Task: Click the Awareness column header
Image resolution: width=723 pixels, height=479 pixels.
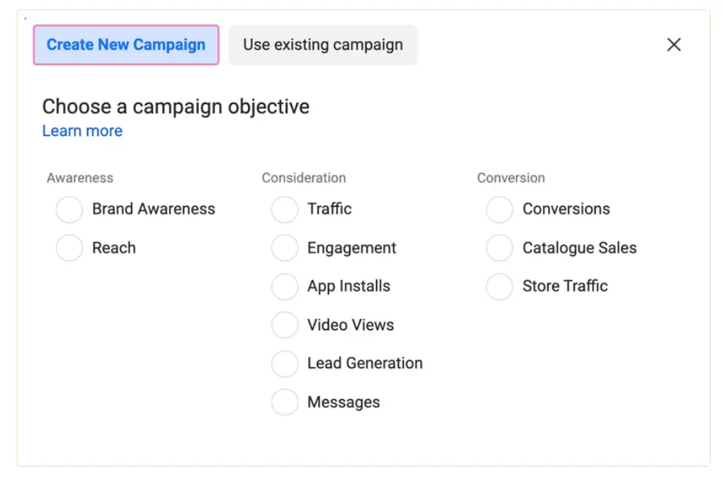Action: click(80, 178)
